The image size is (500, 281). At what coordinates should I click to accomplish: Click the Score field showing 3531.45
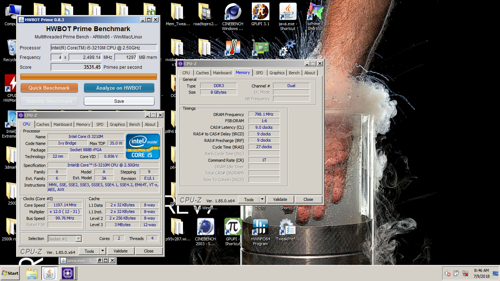click(76, 67)
